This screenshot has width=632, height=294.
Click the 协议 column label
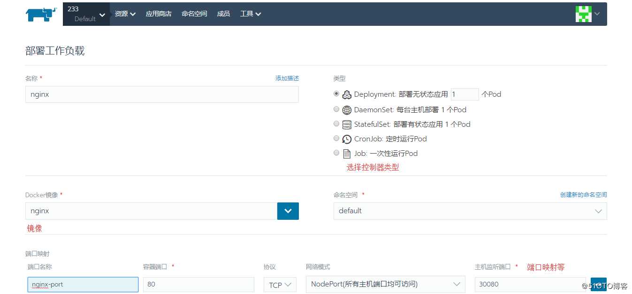(x=270, y=267)
